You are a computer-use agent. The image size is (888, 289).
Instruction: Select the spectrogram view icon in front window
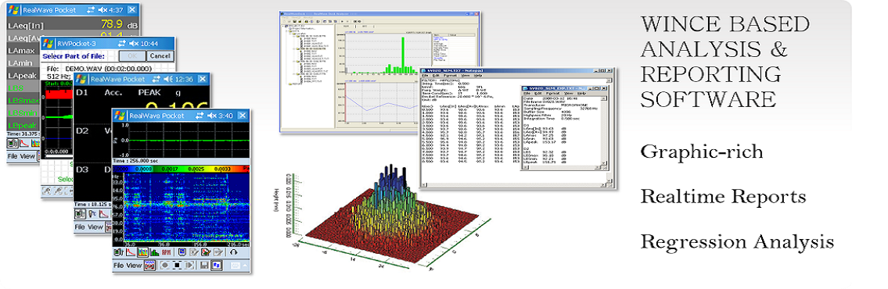(x=142, y=252)
